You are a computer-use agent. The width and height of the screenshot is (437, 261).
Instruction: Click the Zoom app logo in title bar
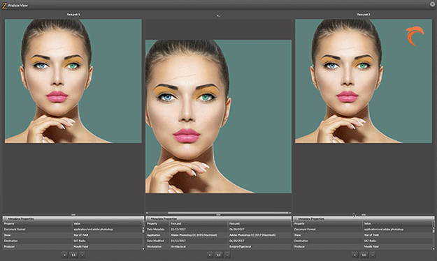(4, 5)
